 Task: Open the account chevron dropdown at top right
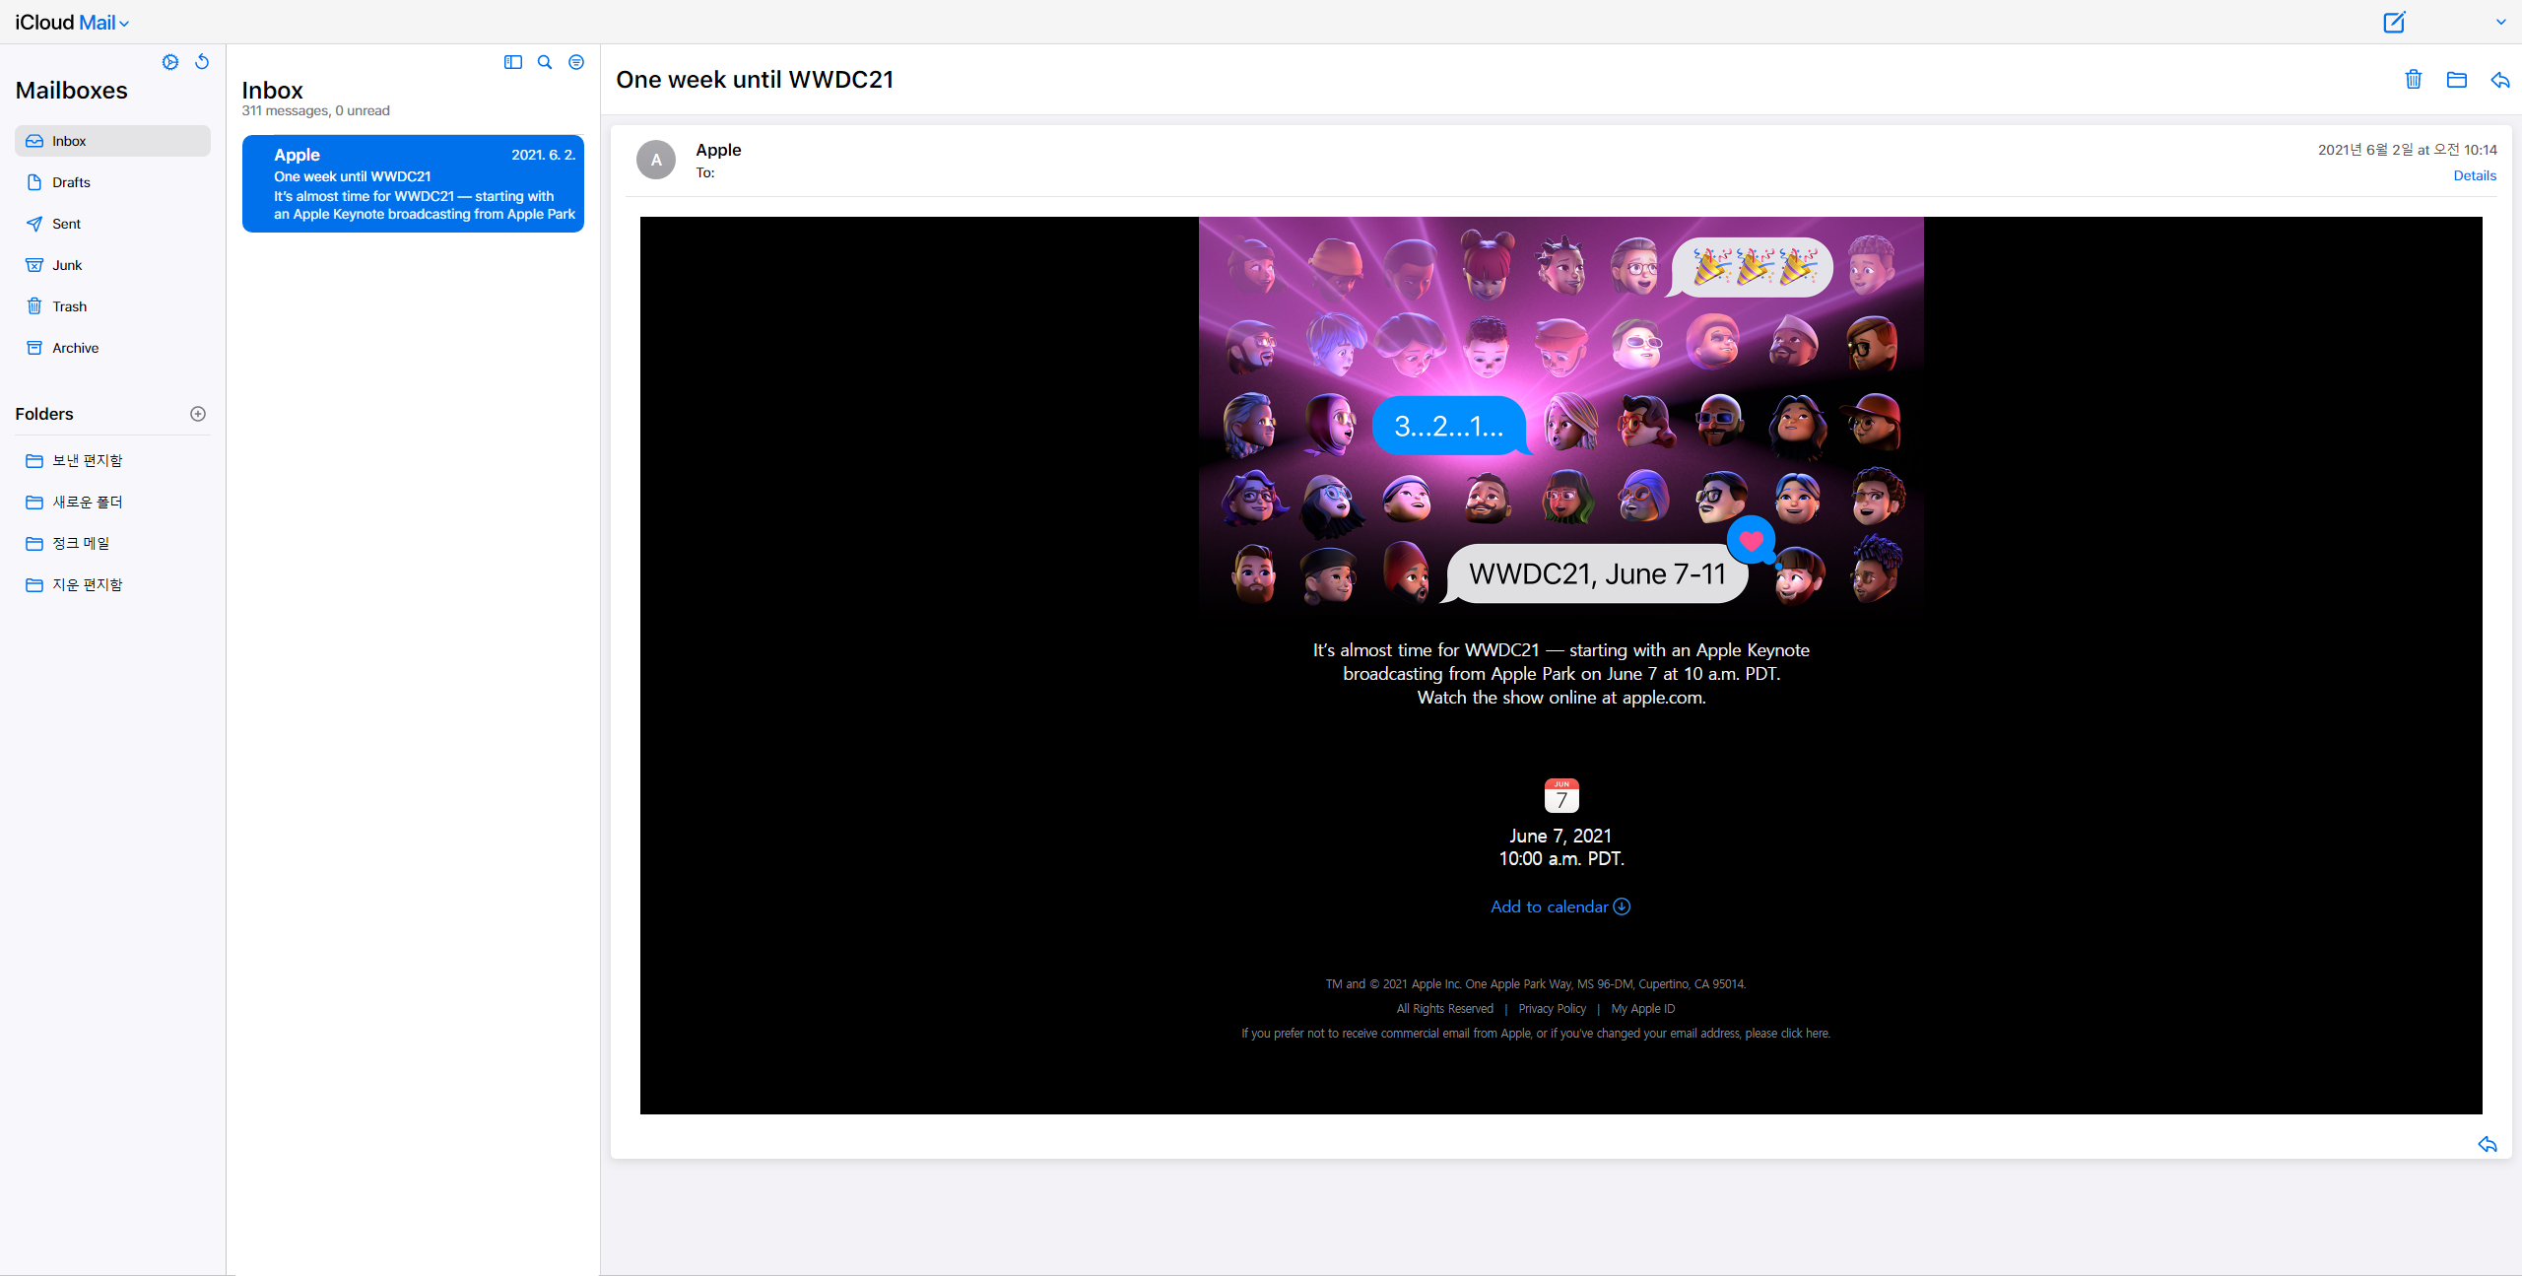click(2500, 22)
